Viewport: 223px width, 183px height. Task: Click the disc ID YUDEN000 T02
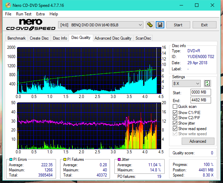201,57
